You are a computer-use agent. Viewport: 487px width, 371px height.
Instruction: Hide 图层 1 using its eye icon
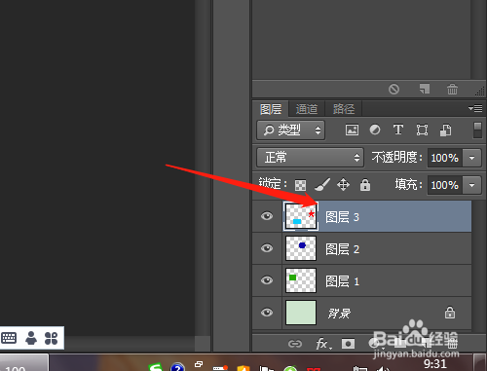point(267,280)
